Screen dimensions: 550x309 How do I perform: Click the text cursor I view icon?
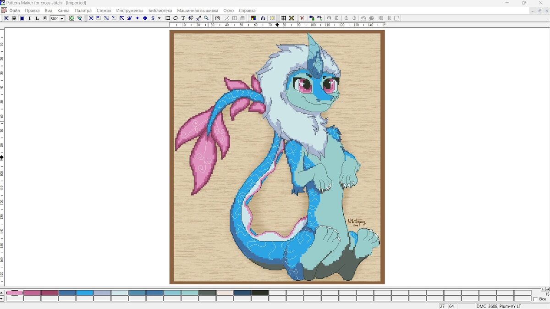[29, 18]
